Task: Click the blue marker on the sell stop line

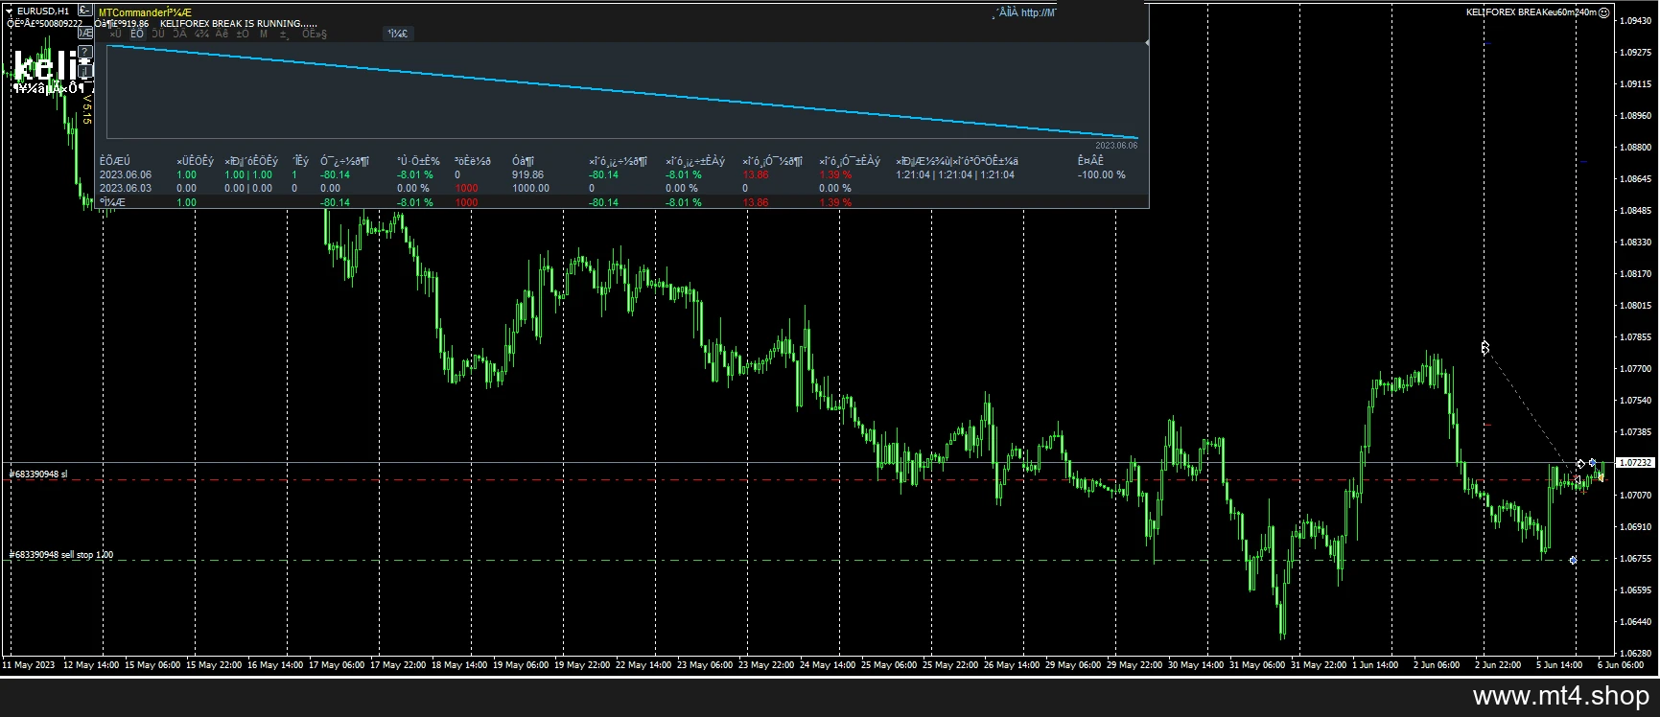Action: coord(1573,560)
